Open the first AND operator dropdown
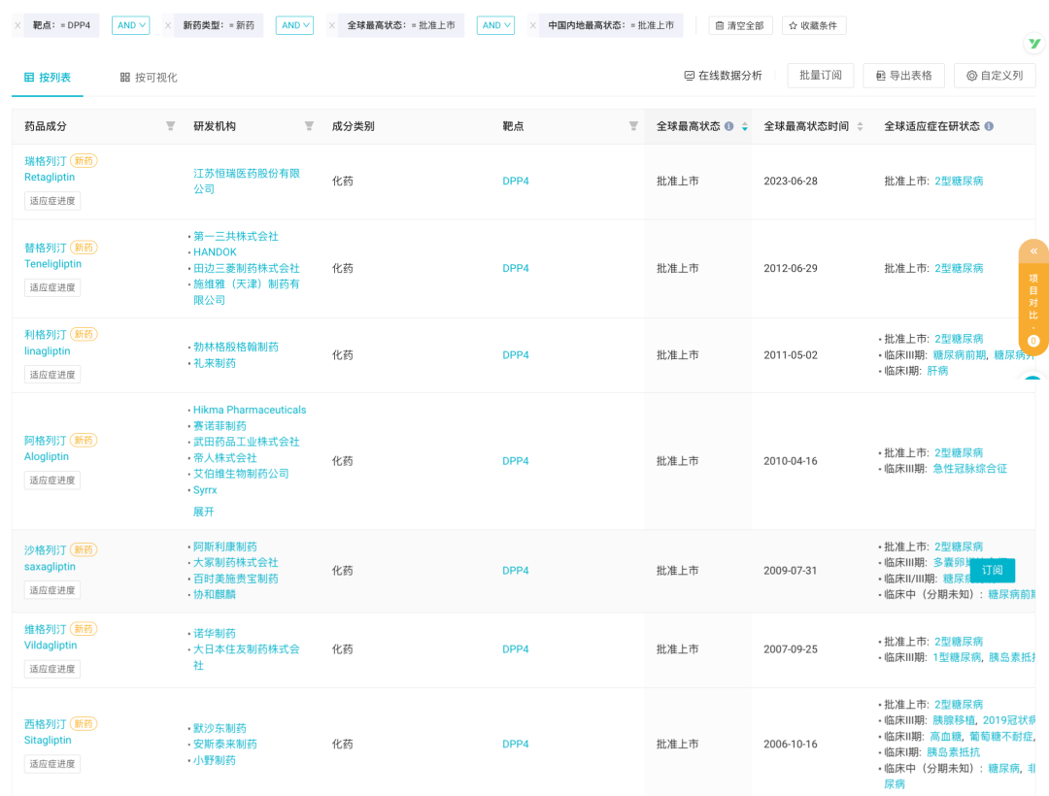 [130, 25]
